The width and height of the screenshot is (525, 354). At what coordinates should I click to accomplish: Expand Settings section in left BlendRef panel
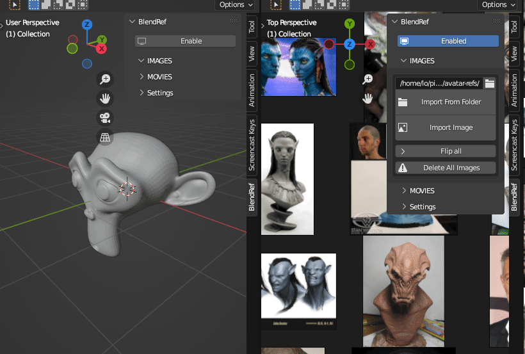pos(156,93)
